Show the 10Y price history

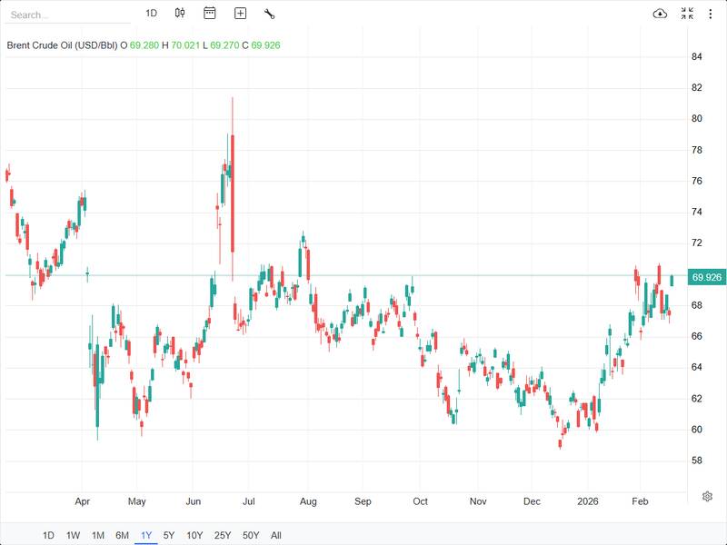coord(194,535)
